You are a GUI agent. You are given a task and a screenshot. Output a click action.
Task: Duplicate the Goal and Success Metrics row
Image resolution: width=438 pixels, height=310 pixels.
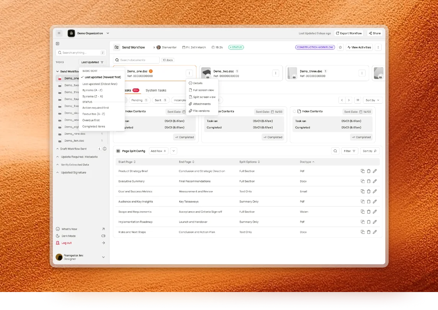pos(363,191)
